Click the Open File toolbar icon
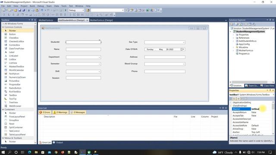The image size is (276, 155). click(x=16, y=10)
